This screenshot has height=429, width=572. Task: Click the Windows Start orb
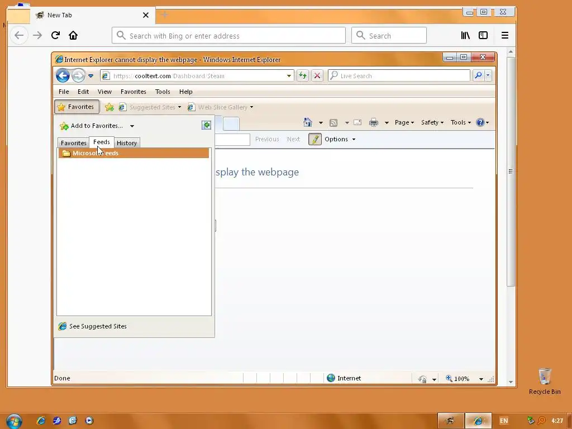click(14, 421)
